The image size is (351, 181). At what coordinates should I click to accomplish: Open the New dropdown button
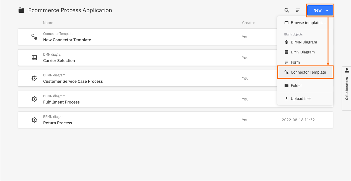tap(320, 10)
